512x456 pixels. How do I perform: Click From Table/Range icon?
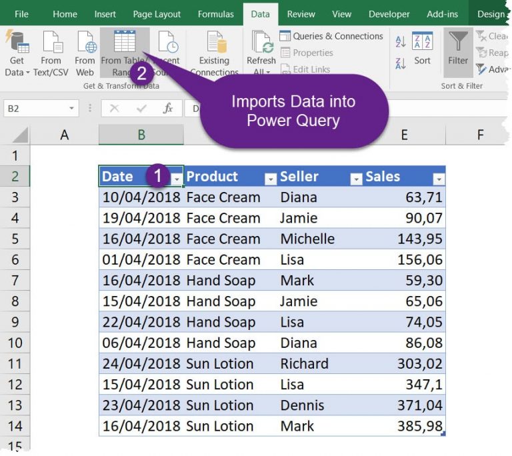pyautogui.click(x=124, y=42)
